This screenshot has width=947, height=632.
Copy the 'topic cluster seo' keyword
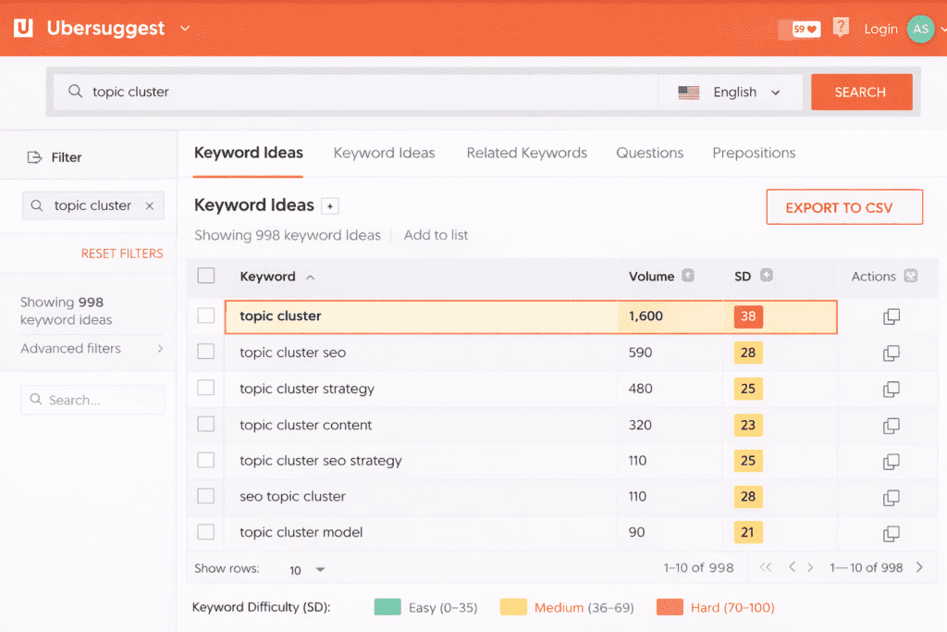pyautogui.click(x=891, y=353)
